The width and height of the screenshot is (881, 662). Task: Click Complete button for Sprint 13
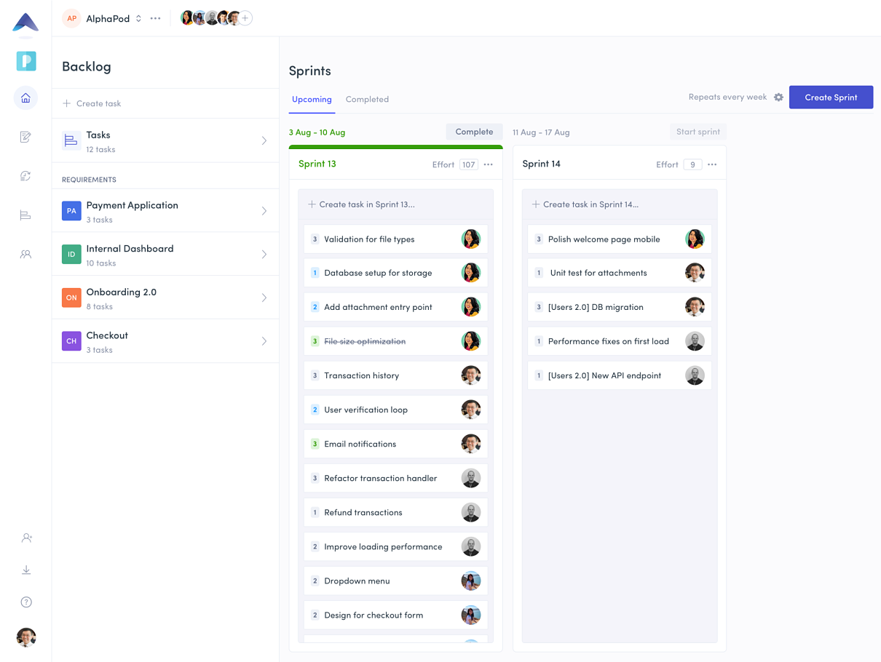474,132
